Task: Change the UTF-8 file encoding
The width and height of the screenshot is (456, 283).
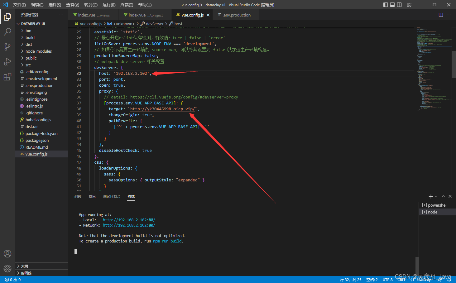Action: tap(387, 280)
